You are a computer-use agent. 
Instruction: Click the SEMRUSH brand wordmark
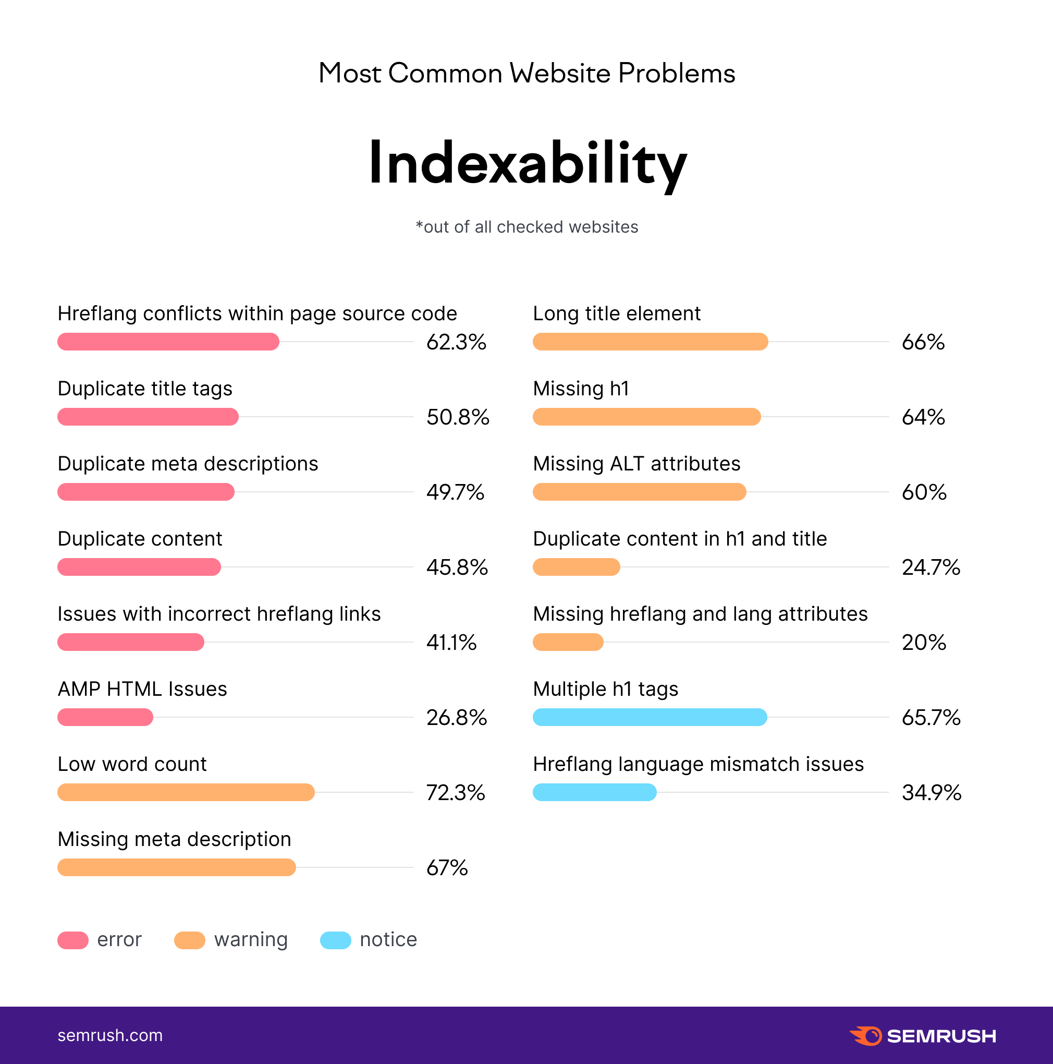tap(941, 1036)
